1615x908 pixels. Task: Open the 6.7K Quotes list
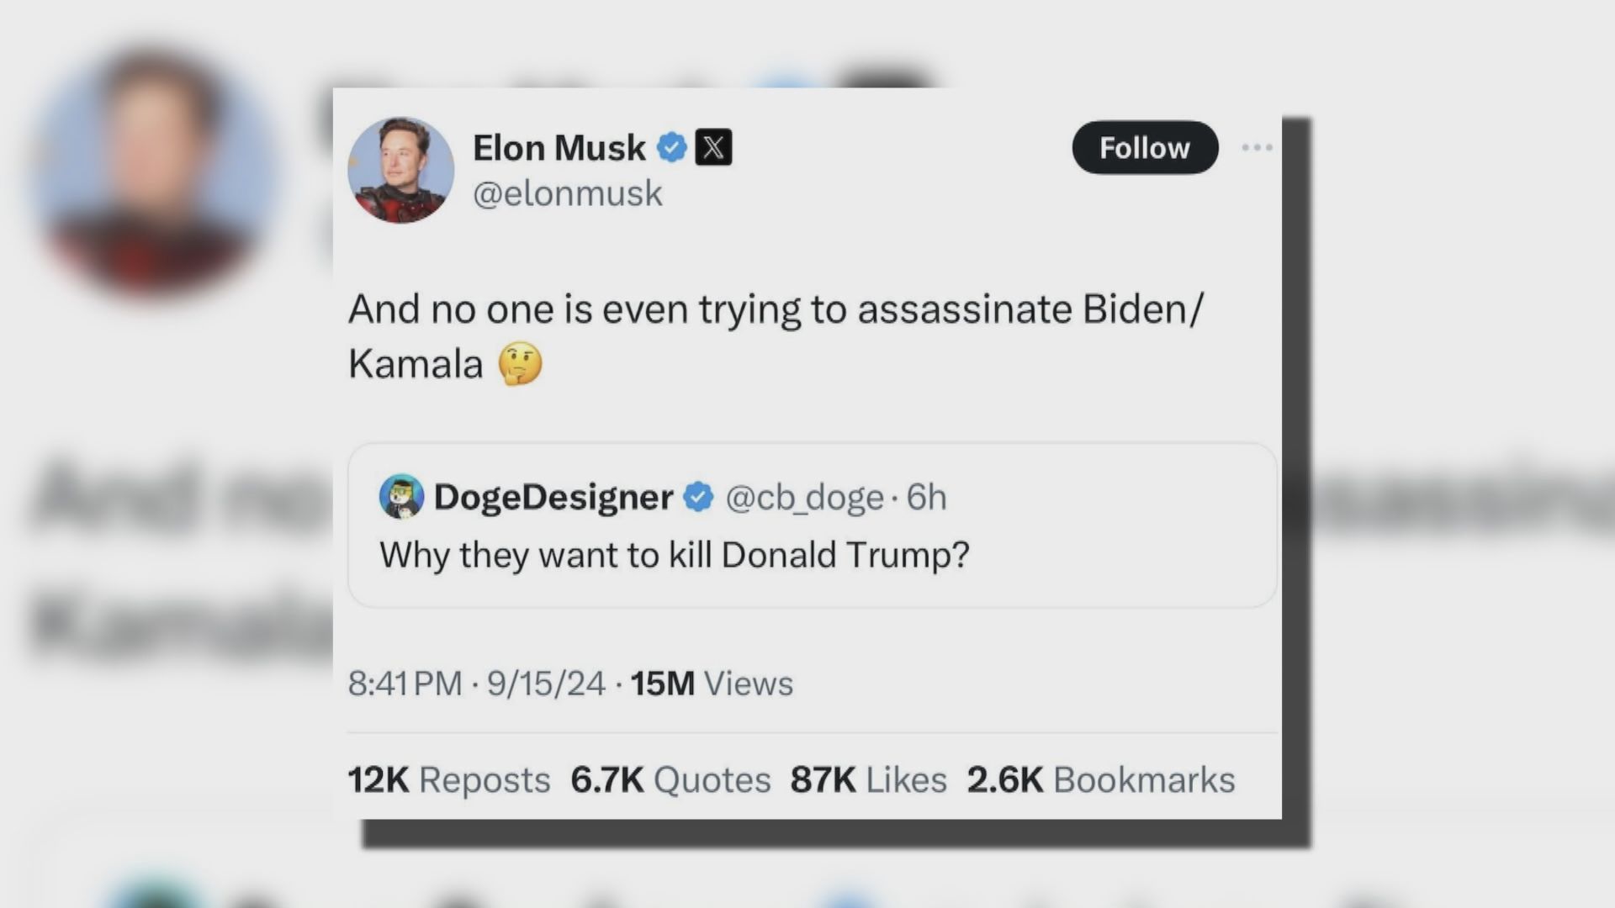click(670, 780)
